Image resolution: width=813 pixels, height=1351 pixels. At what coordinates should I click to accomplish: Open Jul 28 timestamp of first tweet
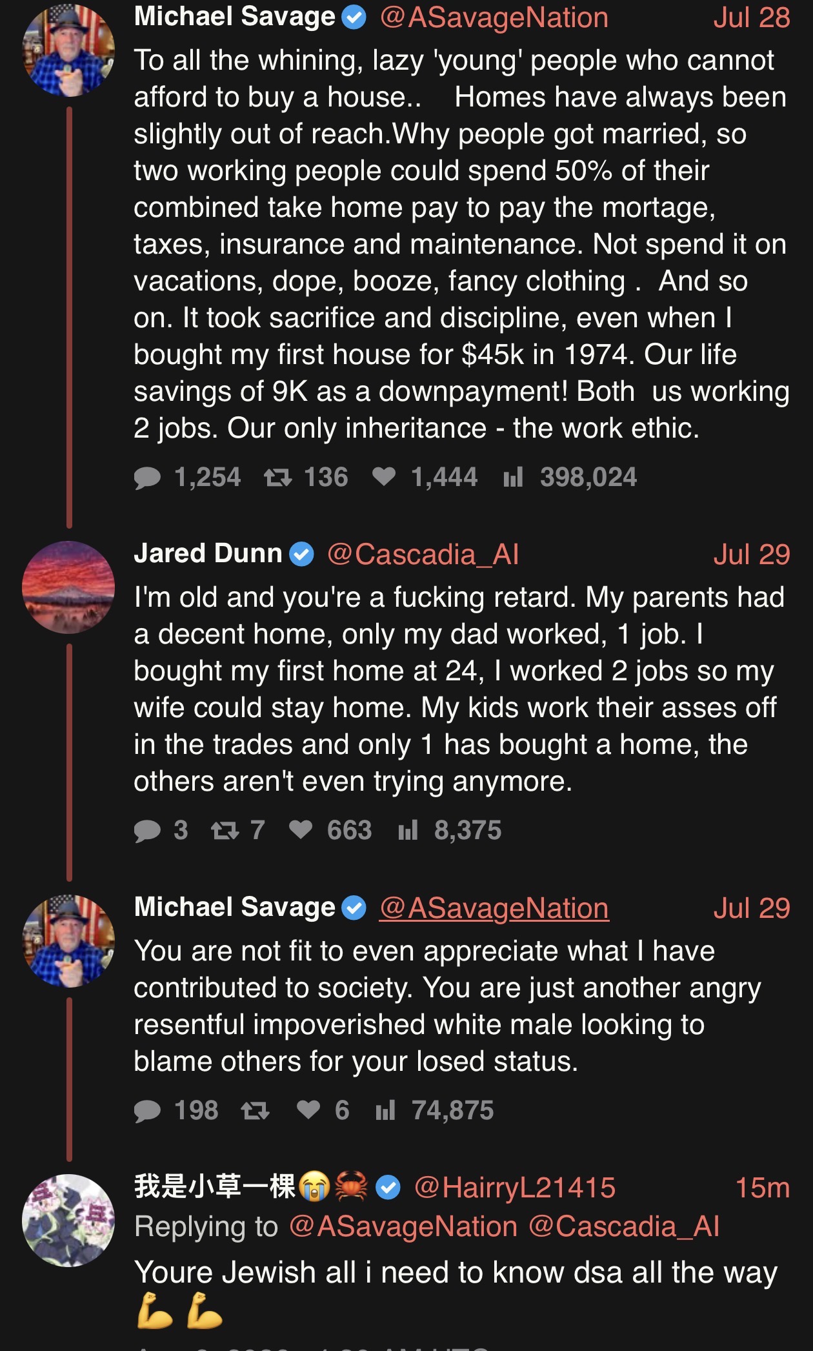752,17
